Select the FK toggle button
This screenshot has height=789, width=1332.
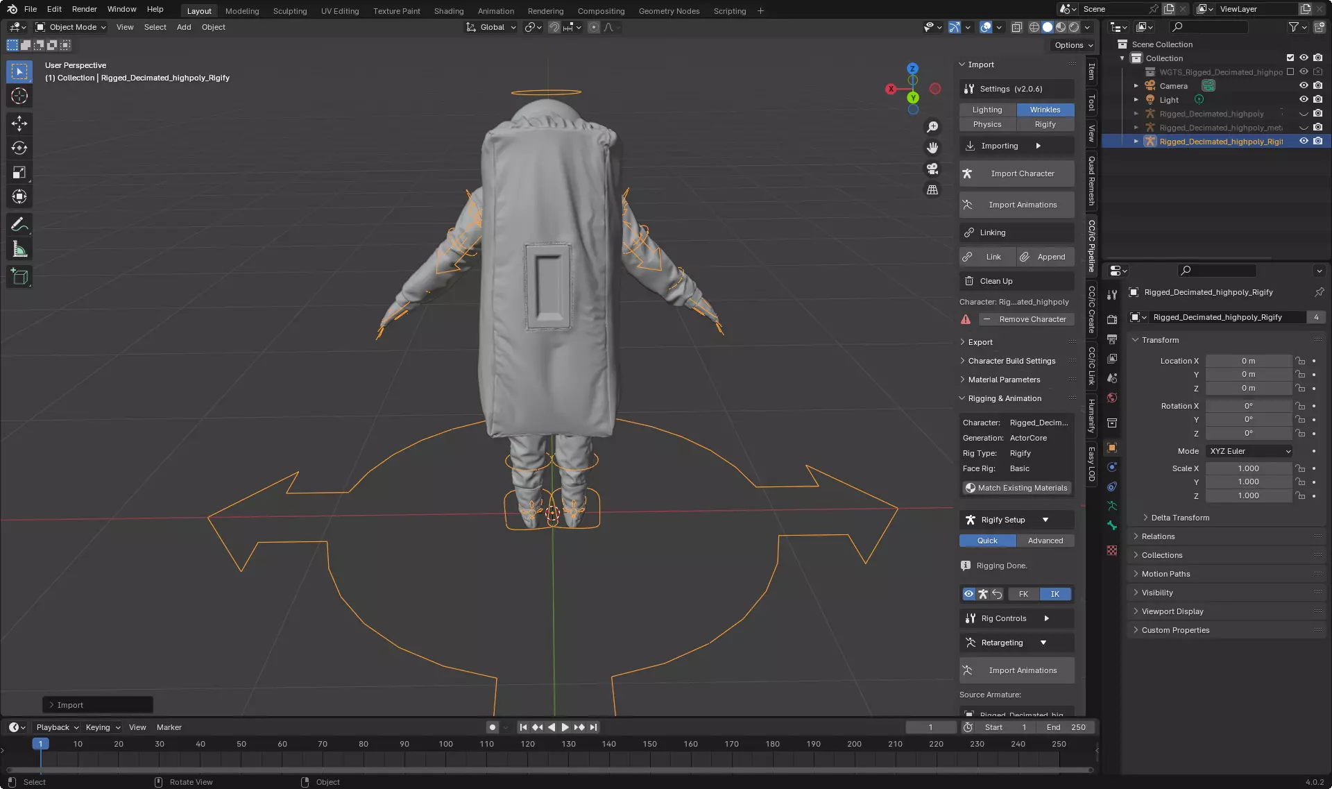(x=1024, y=594)
